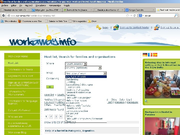Screen dimensions: 180x135
Task: Select Animal care option
Action: click(73, 103)
